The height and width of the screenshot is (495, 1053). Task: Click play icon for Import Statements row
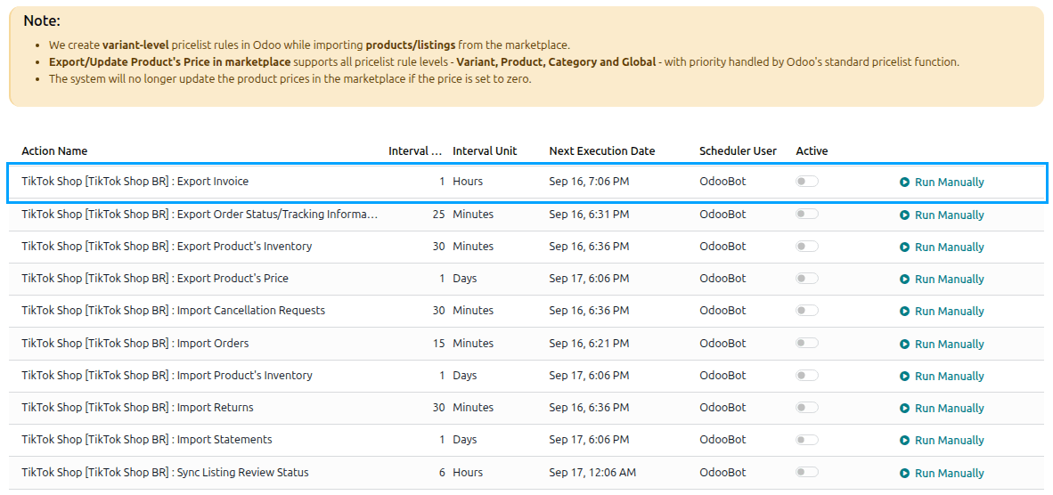(x=904, y=441)
